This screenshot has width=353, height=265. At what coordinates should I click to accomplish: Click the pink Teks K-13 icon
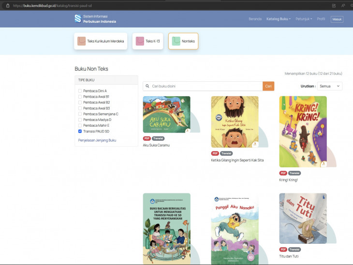click(x=140, y=42)
